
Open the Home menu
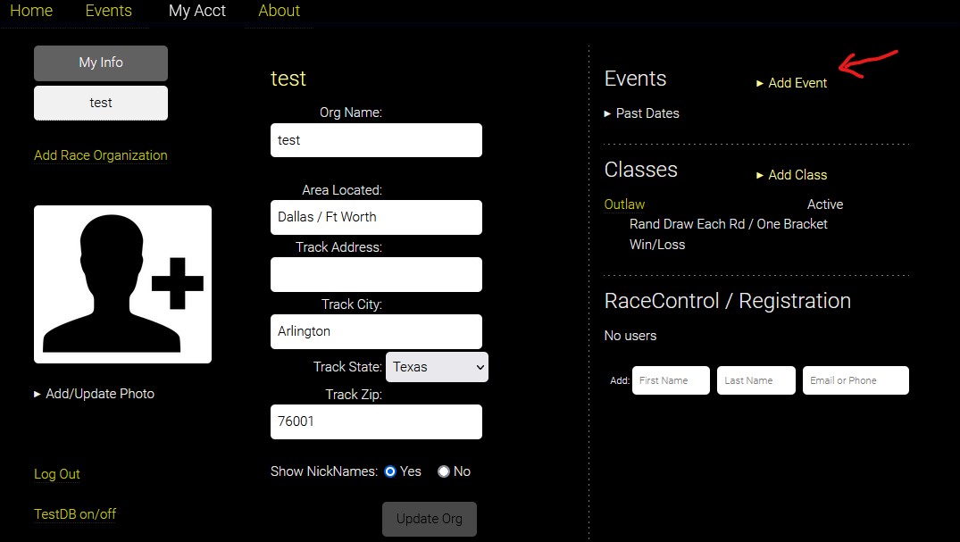31,12
